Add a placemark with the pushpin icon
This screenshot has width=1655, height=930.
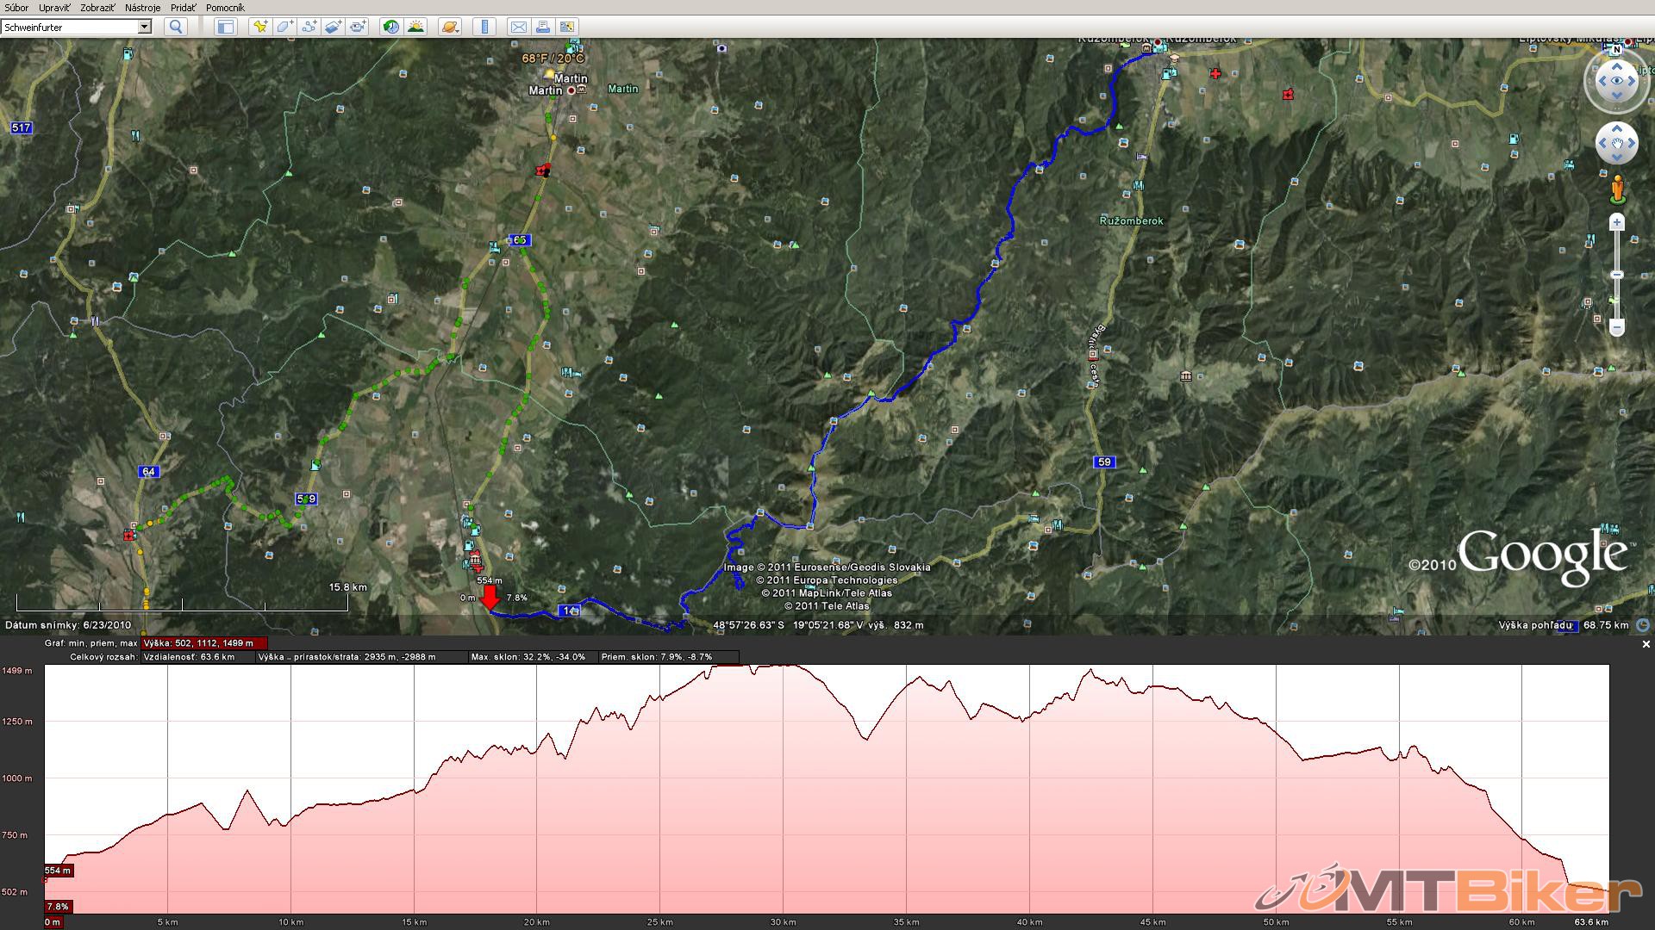259,27
